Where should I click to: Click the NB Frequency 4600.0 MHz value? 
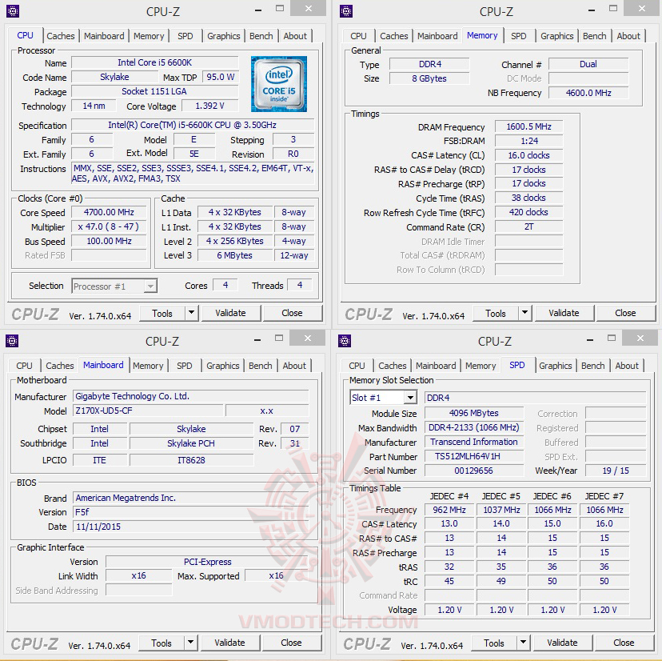[x=588, y=93]
